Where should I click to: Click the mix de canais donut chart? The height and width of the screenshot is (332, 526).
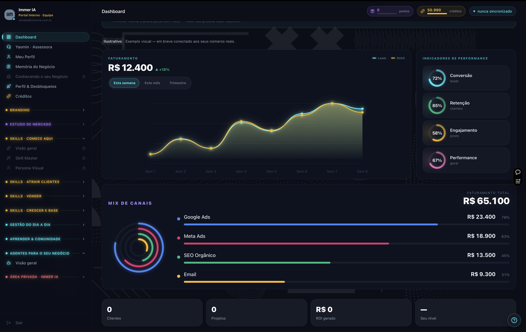point(139,247)
